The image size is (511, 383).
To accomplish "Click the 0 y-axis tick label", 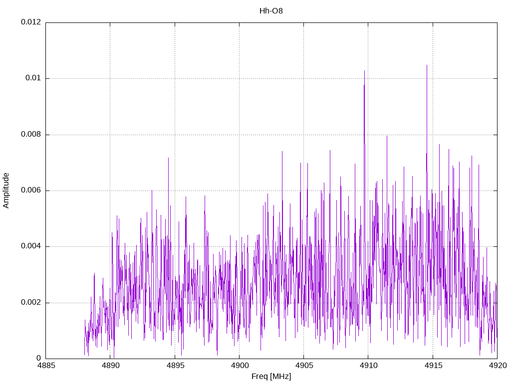I will point(39,358).
